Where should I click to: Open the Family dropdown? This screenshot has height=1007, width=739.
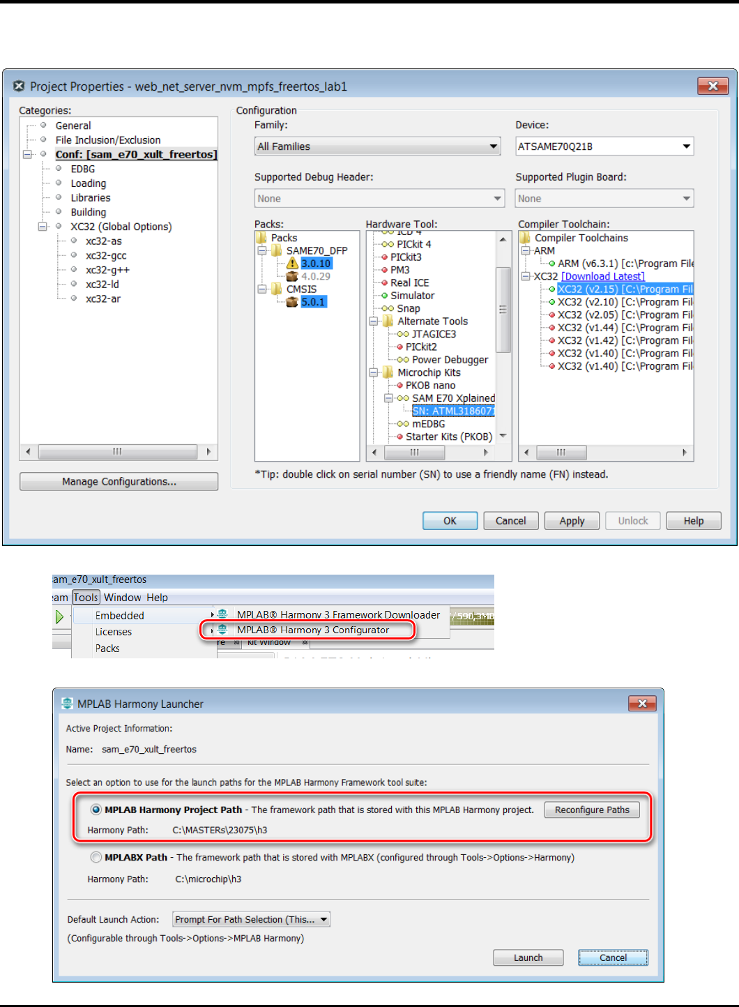[x=378, y=146]
